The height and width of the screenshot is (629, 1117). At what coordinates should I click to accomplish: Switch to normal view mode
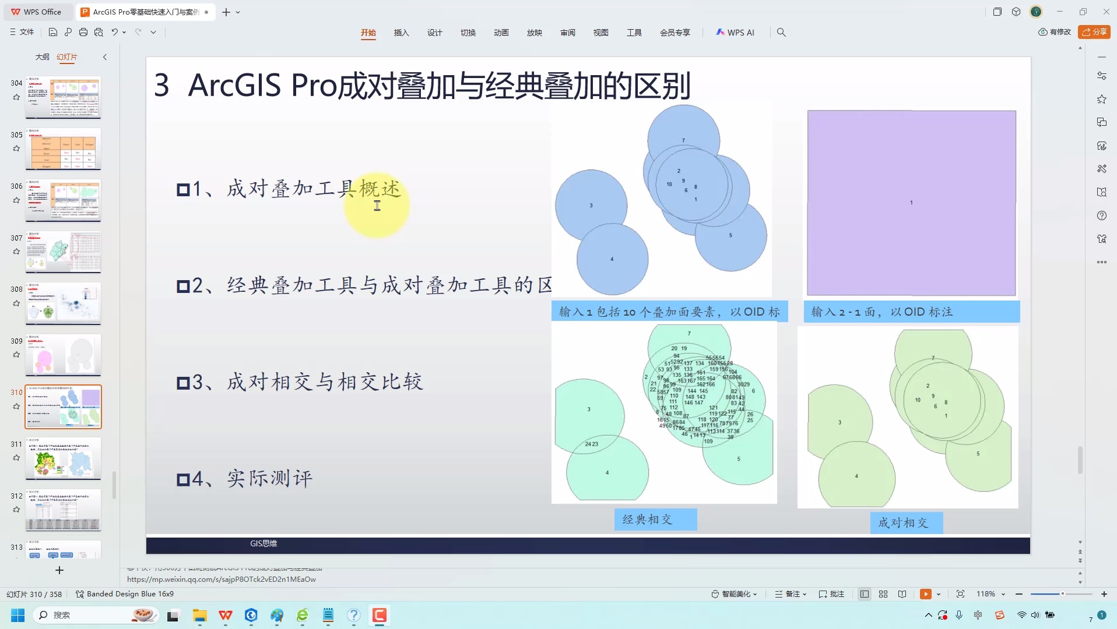click(x=865, y=594)
